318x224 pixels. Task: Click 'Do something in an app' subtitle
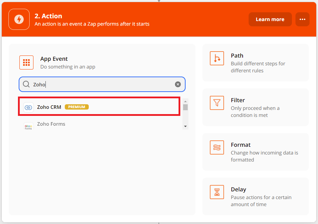68,67
